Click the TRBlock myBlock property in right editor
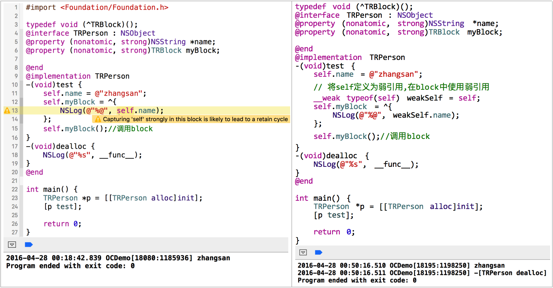The image size is (553, 288). [x=399, y=32]
